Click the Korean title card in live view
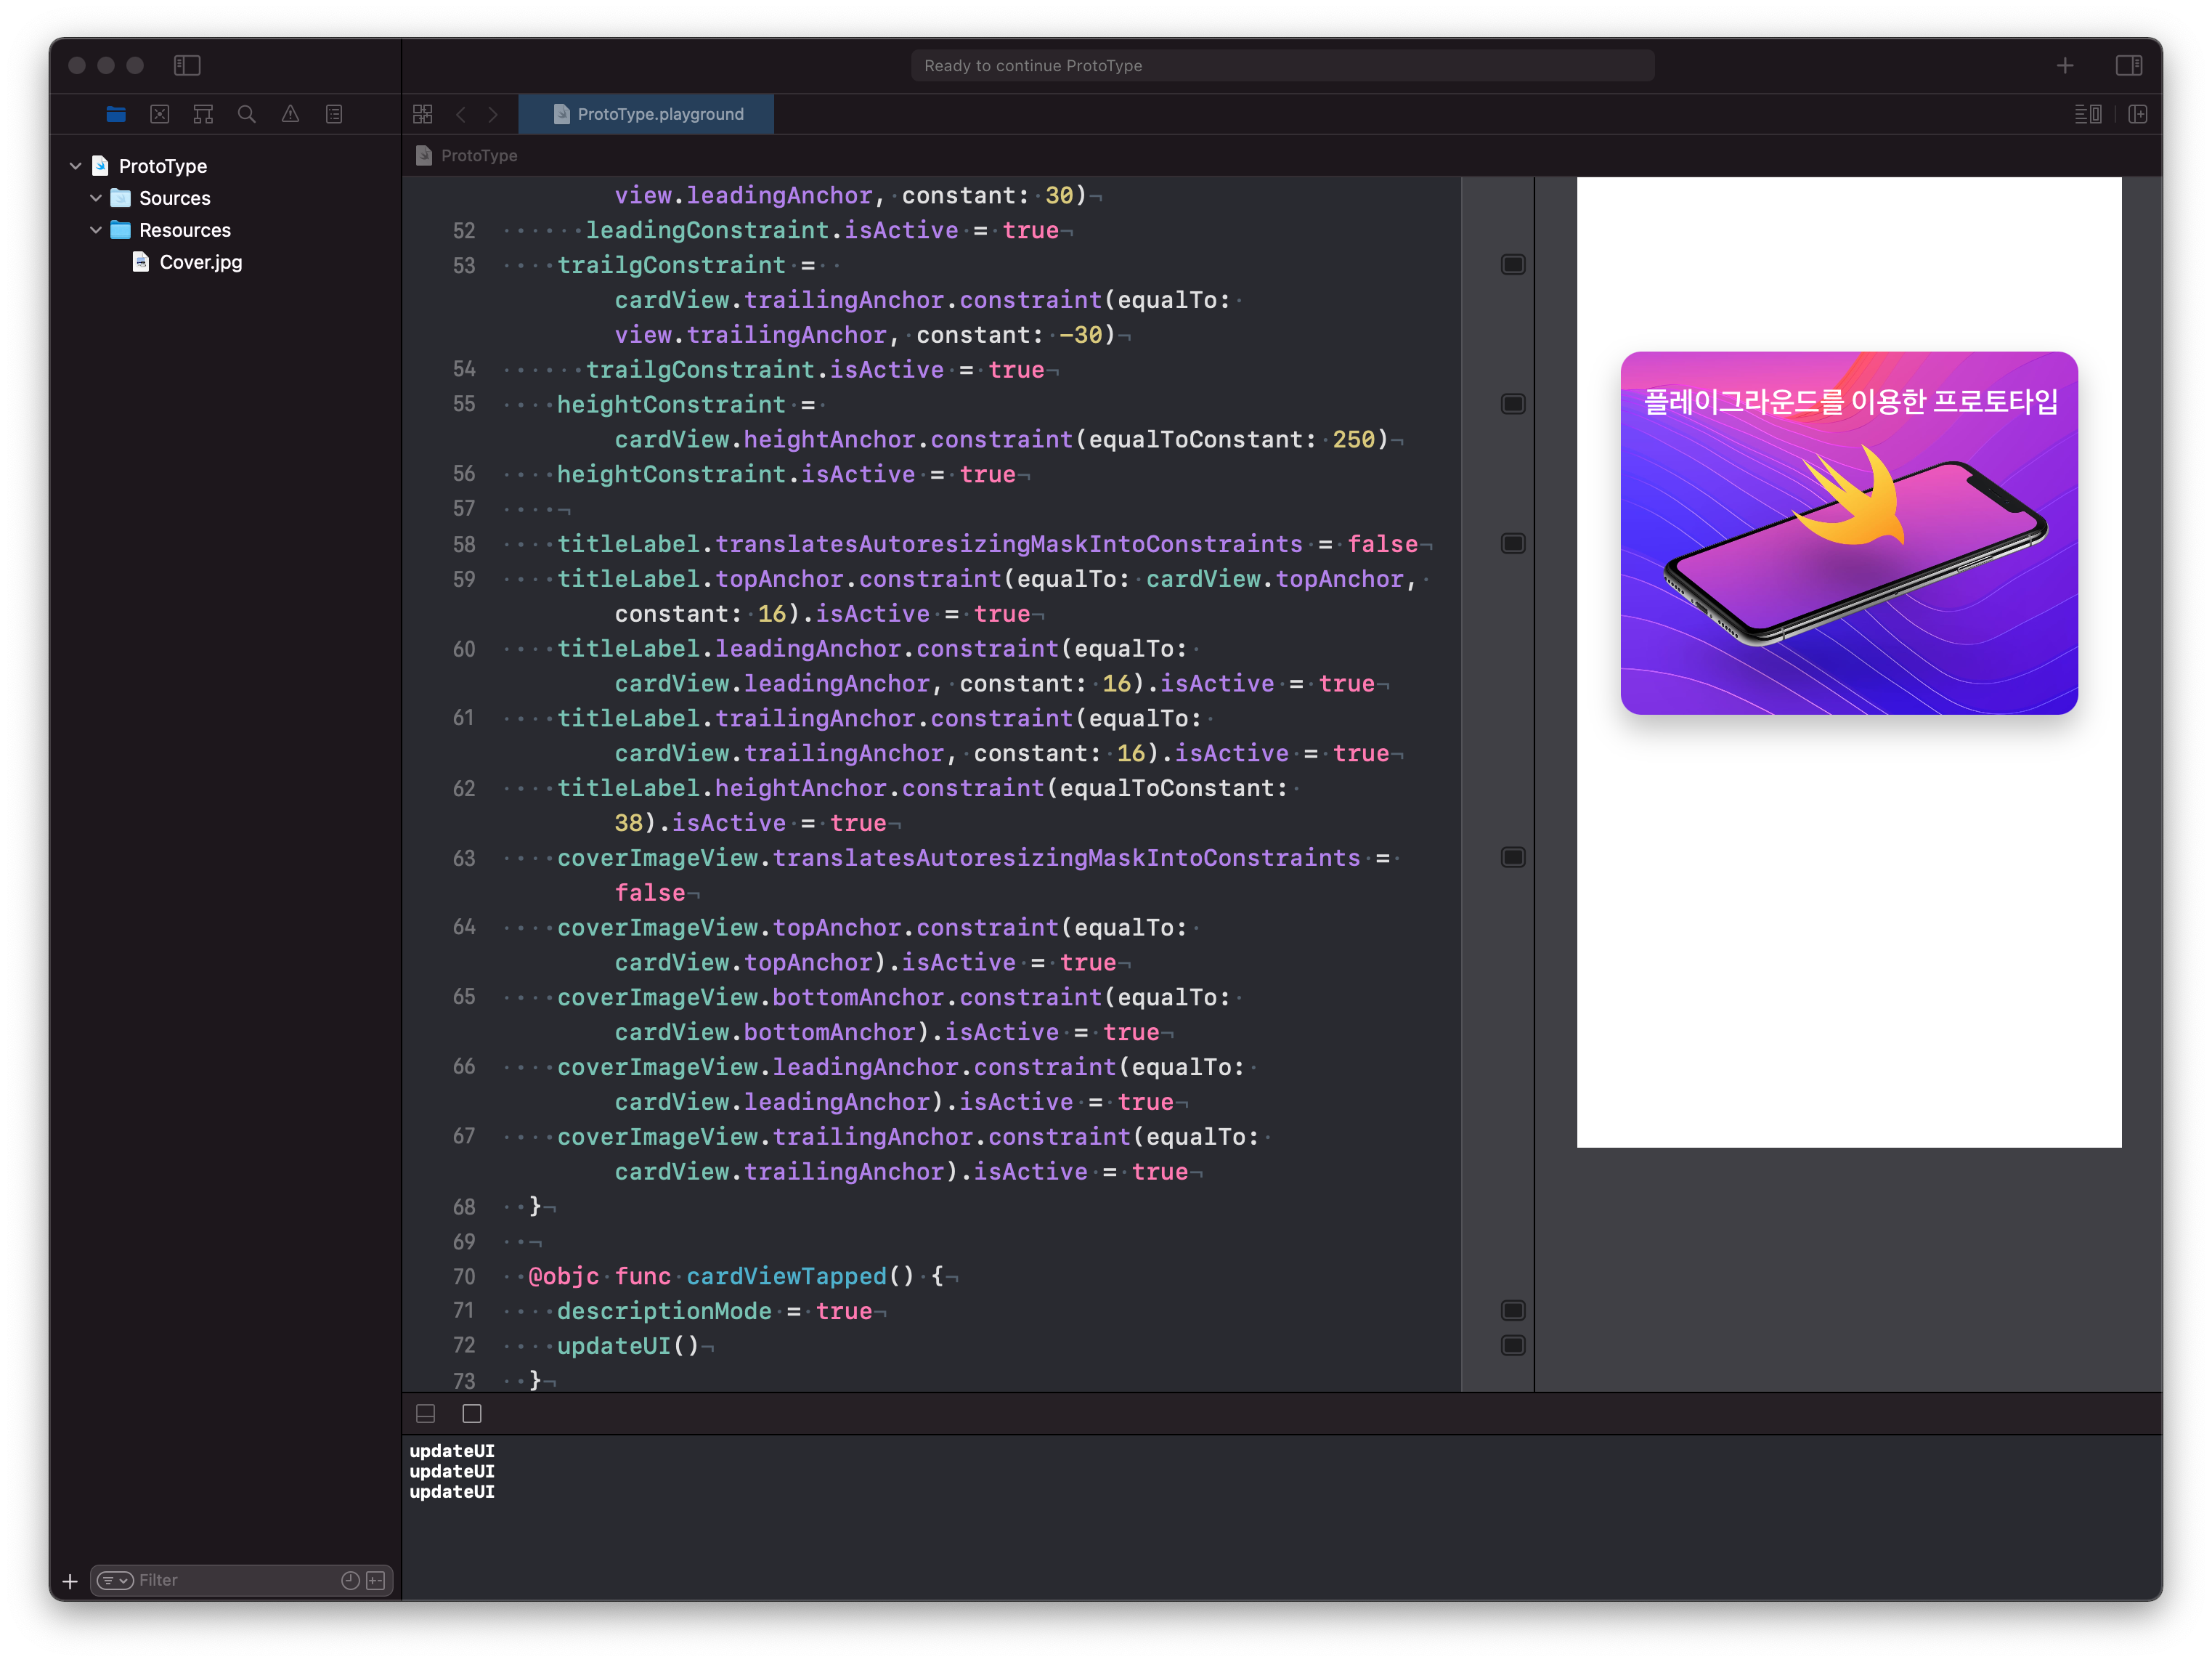The width and height of the screenshot is (2212, 1662). (1849, 532)
